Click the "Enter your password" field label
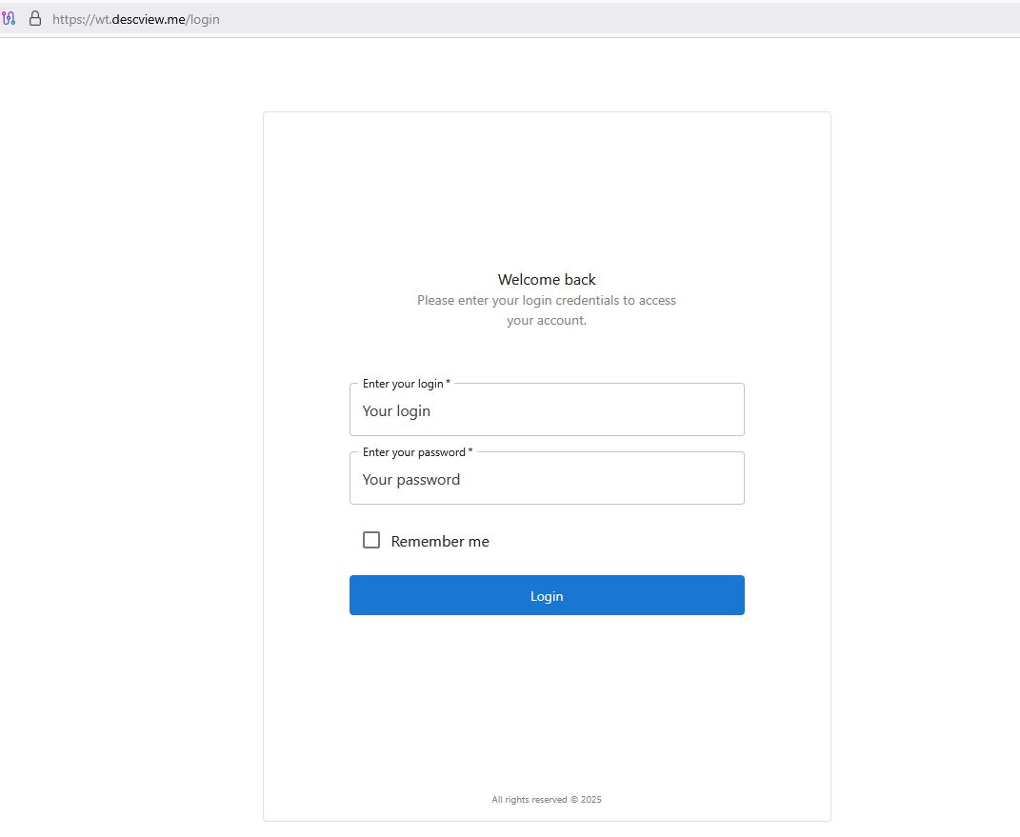 pyautogui.click(x=413, y=452)
